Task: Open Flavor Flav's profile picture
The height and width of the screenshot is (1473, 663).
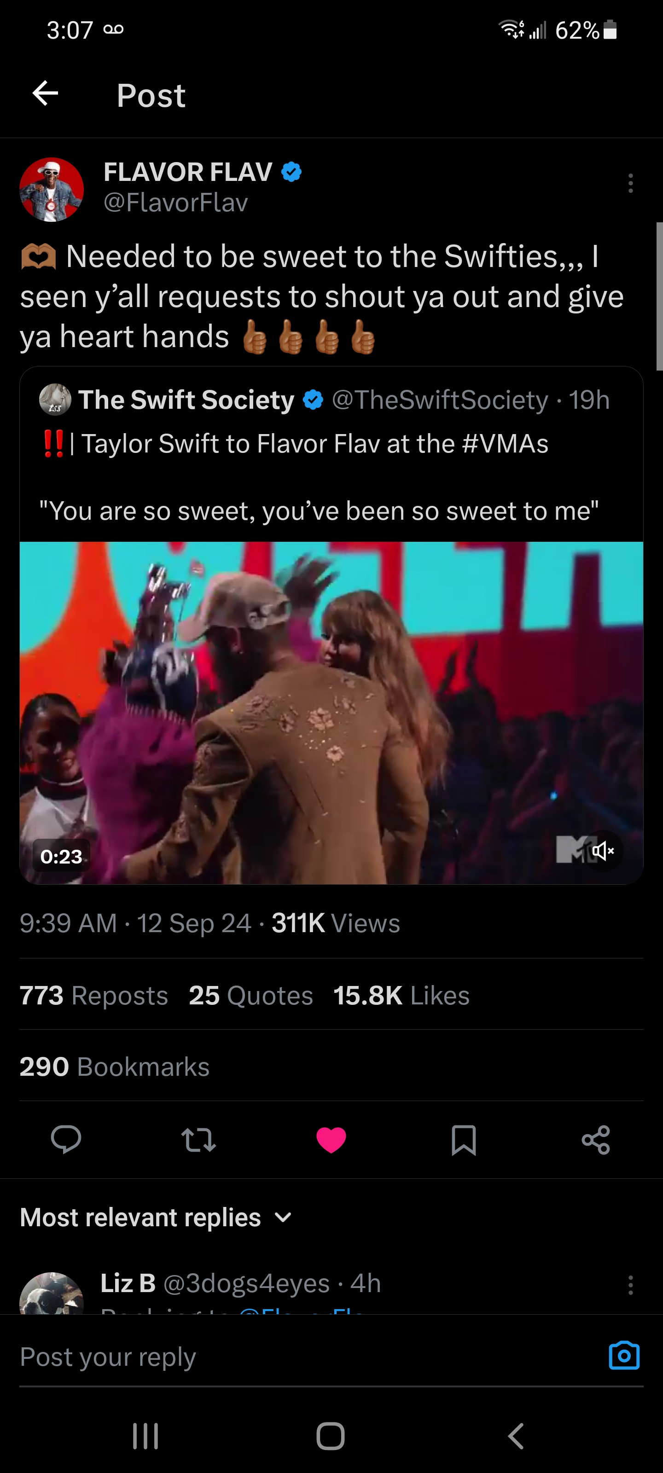Action: (x=52, y=189)
